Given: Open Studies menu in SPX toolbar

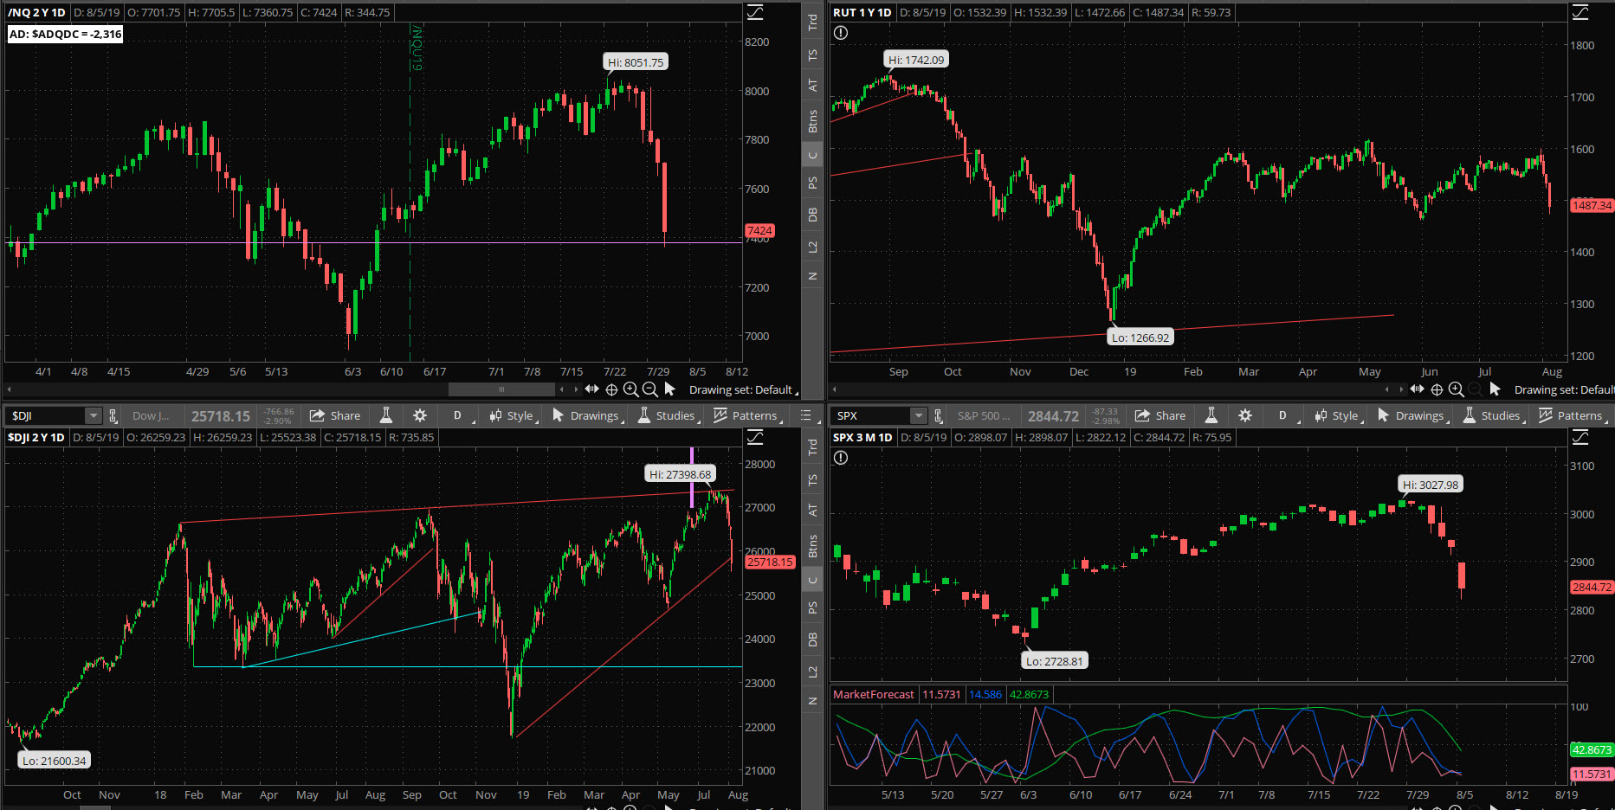Looking at the screenshot, I should pos(1493,415).
